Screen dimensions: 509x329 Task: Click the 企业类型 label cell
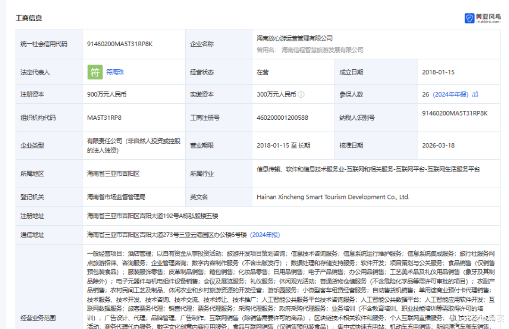[49, 146]
